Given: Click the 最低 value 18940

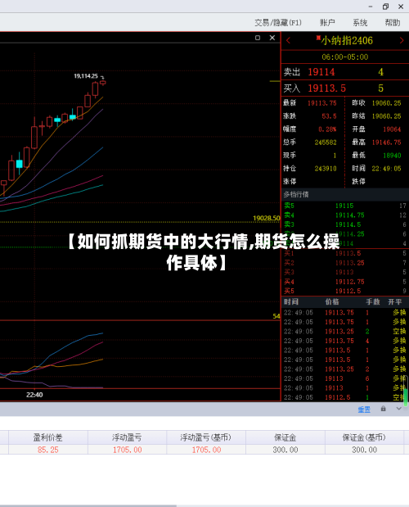Looking at the screenshot, I should 392,156.
